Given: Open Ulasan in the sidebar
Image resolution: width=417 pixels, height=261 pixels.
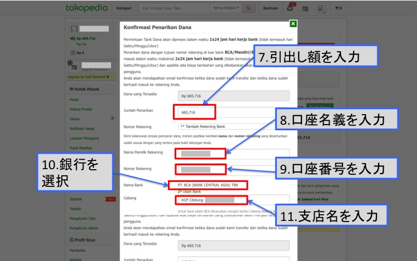Looking at the screenshot, I should pos(75,119).
